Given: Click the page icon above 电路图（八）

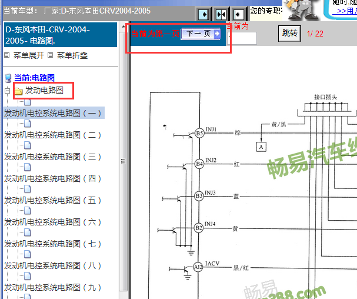Looking at the screenshot, I should 27,254.
